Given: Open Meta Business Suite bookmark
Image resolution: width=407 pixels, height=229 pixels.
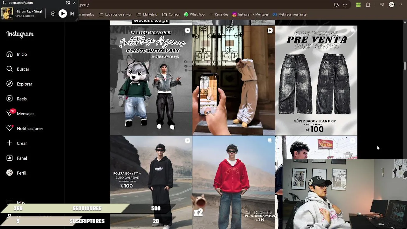Looking at the screenshot, I should 289,14.
